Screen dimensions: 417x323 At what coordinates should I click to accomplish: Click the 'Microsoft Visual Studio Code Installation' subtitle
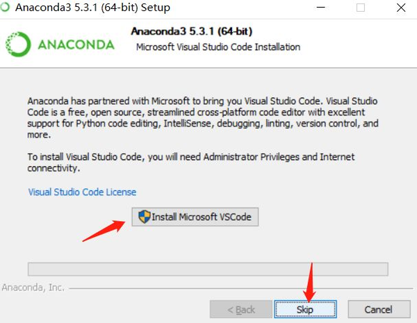click(218, 47)
